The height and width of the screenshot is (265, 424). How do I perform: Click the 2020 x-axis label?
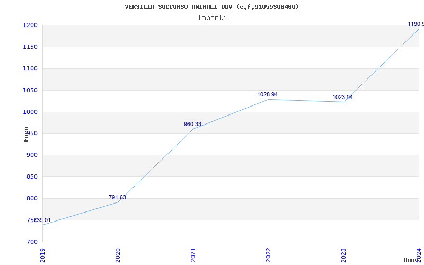tap(118, 255)
